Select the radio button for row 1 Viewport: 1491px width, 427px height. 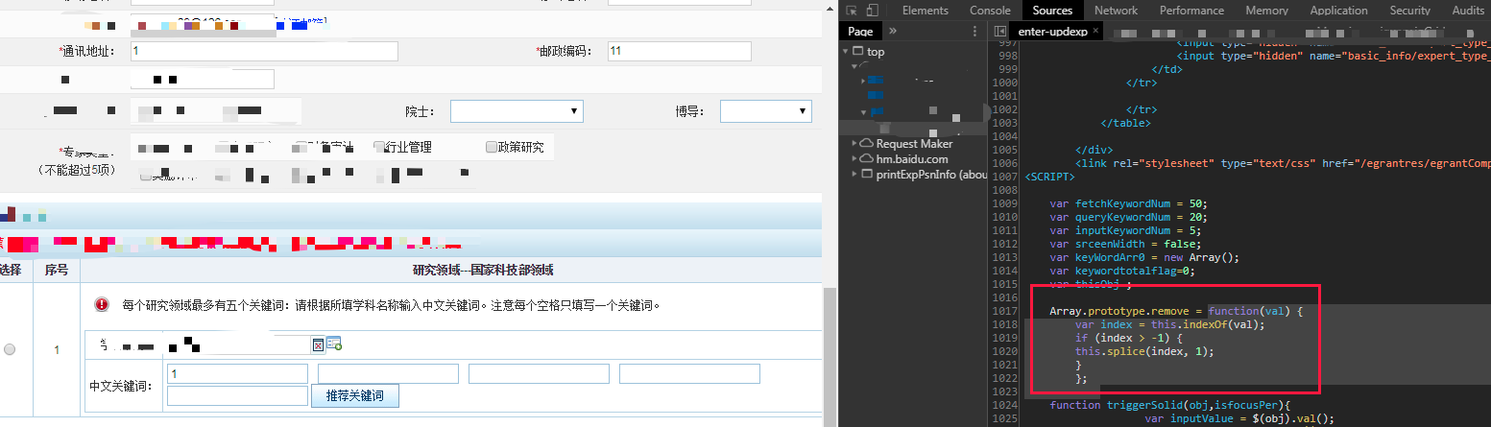(10, 350)
